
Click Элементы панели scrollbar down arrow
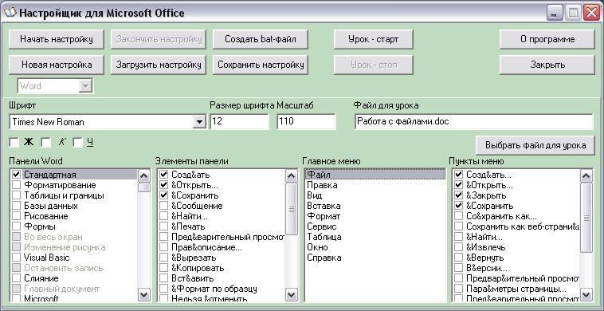[x=291, y=295]
